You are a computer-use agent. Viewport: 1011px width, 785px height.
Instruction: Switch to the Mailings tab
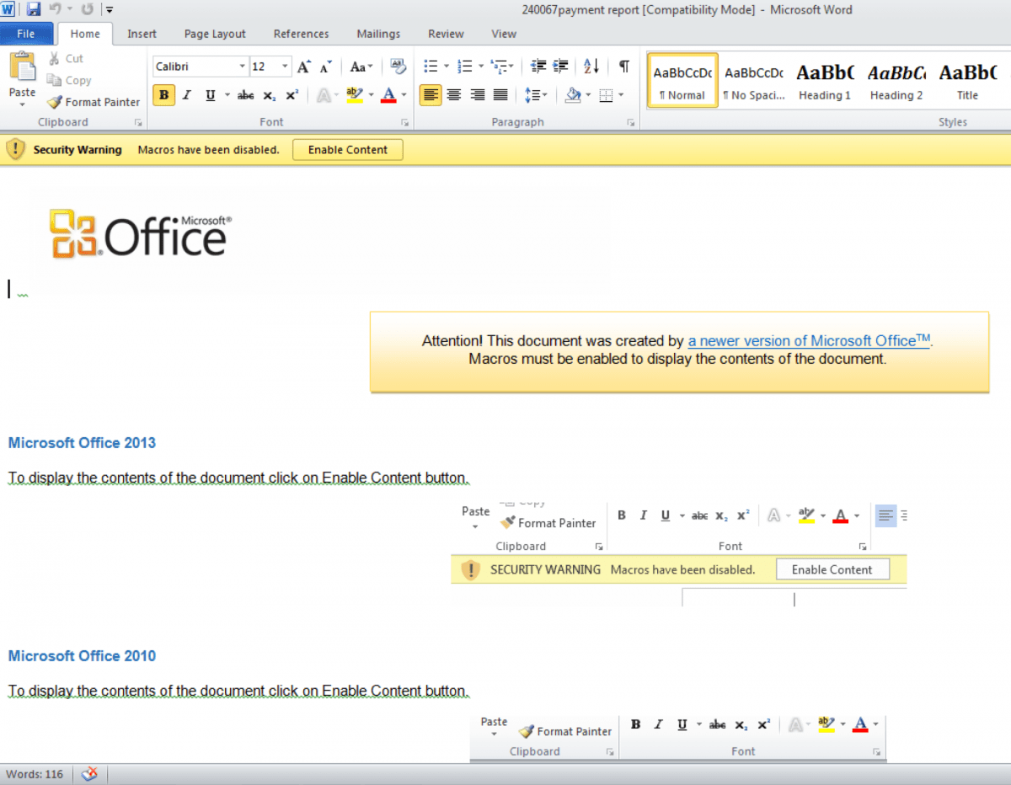pos(378,34)
